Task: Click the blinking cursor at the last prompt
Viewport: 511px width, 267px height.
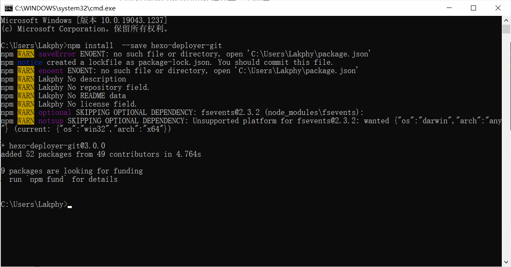Action: tap(70, 206)
